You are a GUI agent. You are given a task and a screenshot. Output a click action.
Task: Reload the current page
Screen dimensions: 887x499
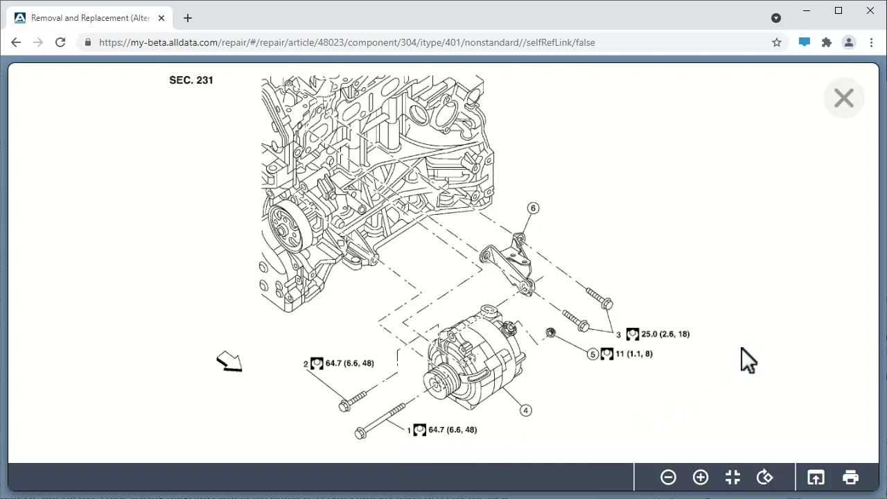coord(60,42)
